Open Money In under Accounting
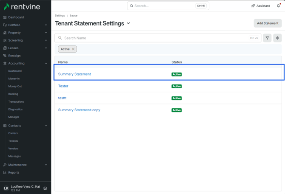The image size is (285, 194). point(14,79)
